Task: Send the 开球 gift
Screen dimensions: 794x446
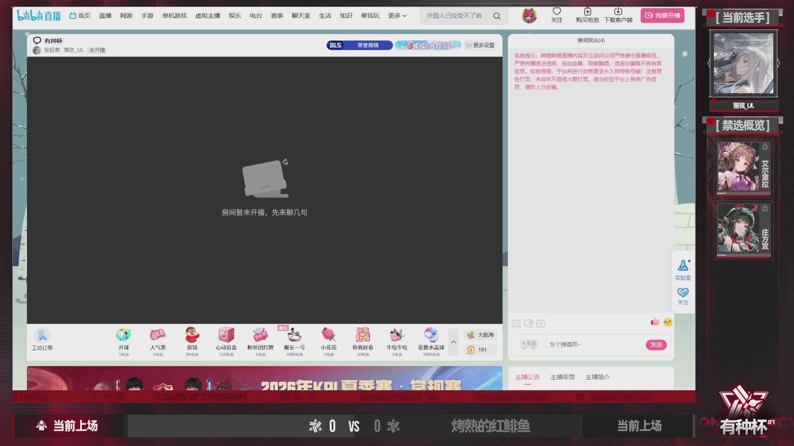Action: (123, 342)
